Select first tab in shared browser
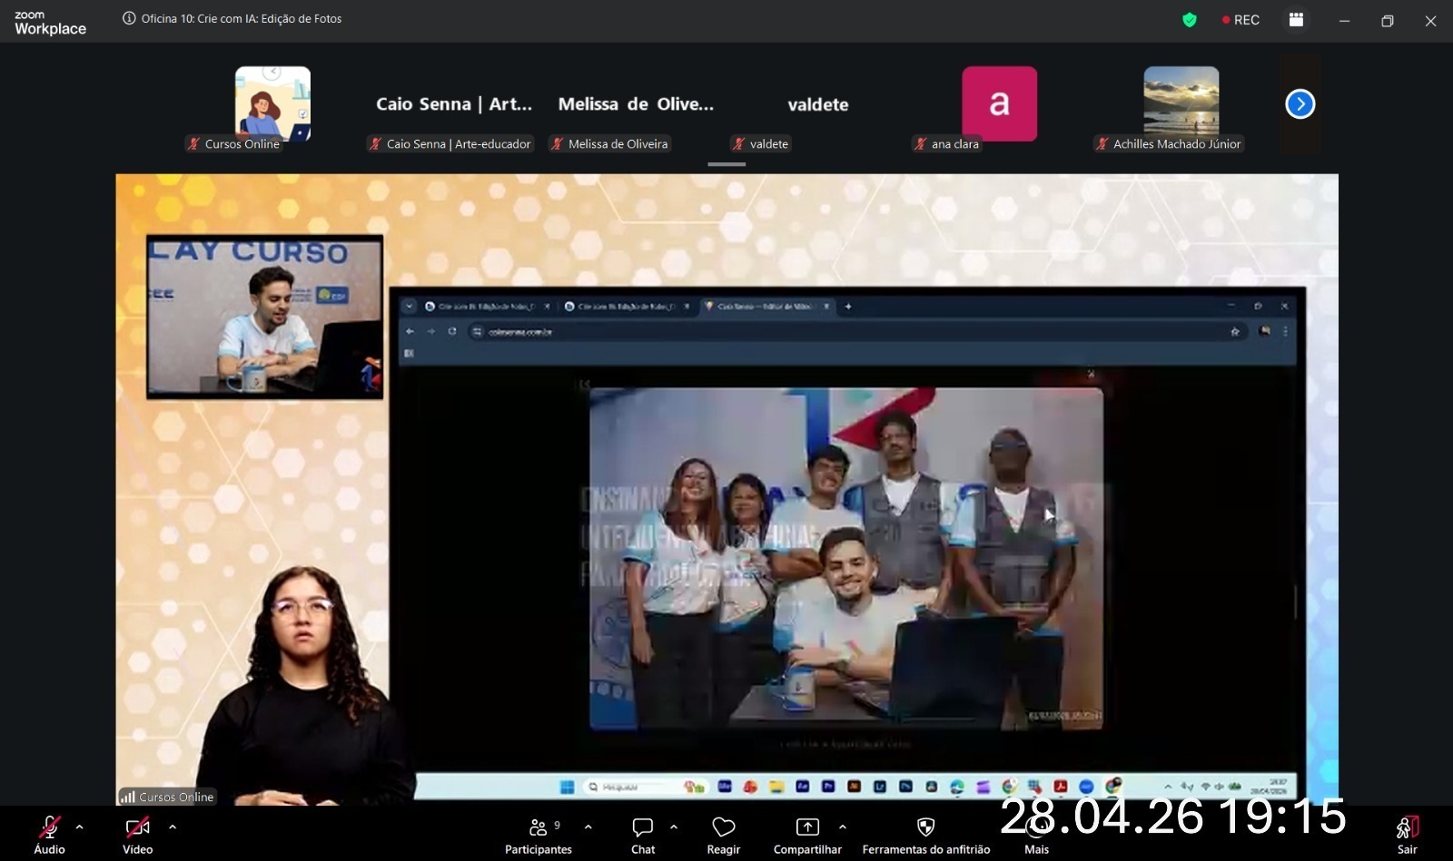The width and height of the screenshot is (1453, 861). (x=489, y=307)
